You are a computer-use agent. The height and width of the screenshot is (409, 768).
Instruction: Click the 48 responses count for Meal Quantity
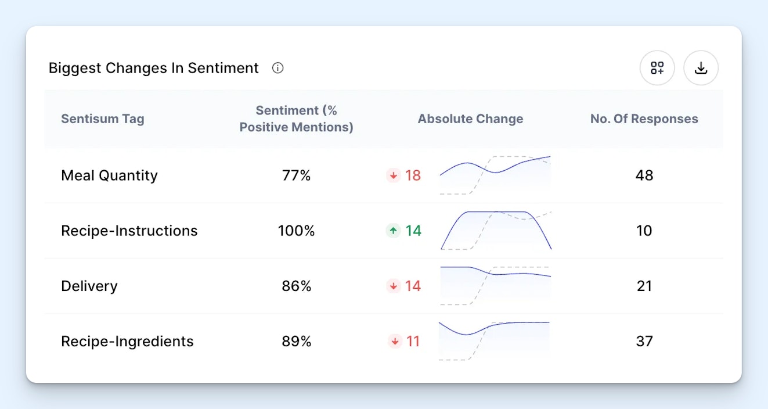[644, 175]
